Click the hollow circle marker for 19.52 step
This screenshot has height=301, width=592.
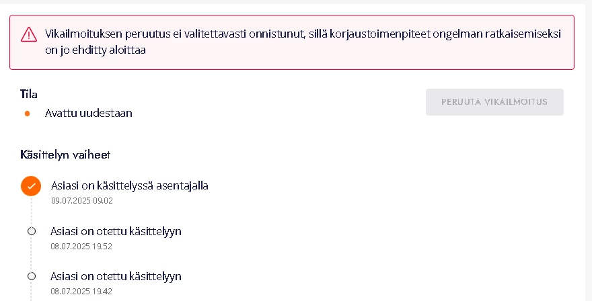[31, 231]
